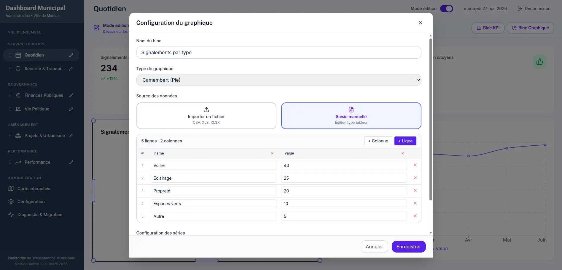Open Sécurité & Tranquillité page
This screenshot has height=270, width=562.
(x=41, y=69)
